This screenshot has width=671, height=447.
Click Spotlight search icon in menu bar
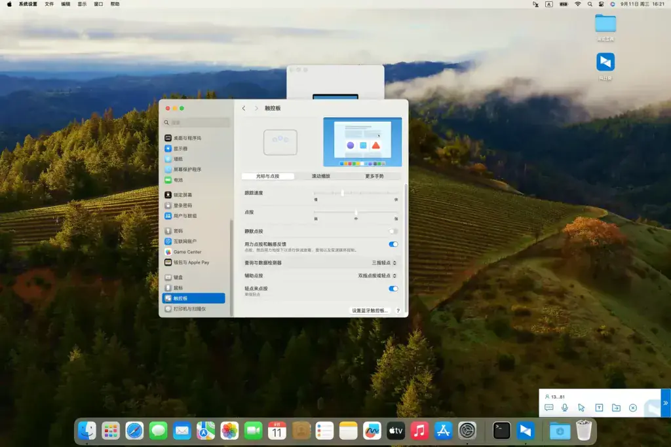click(x=590, y=4)
